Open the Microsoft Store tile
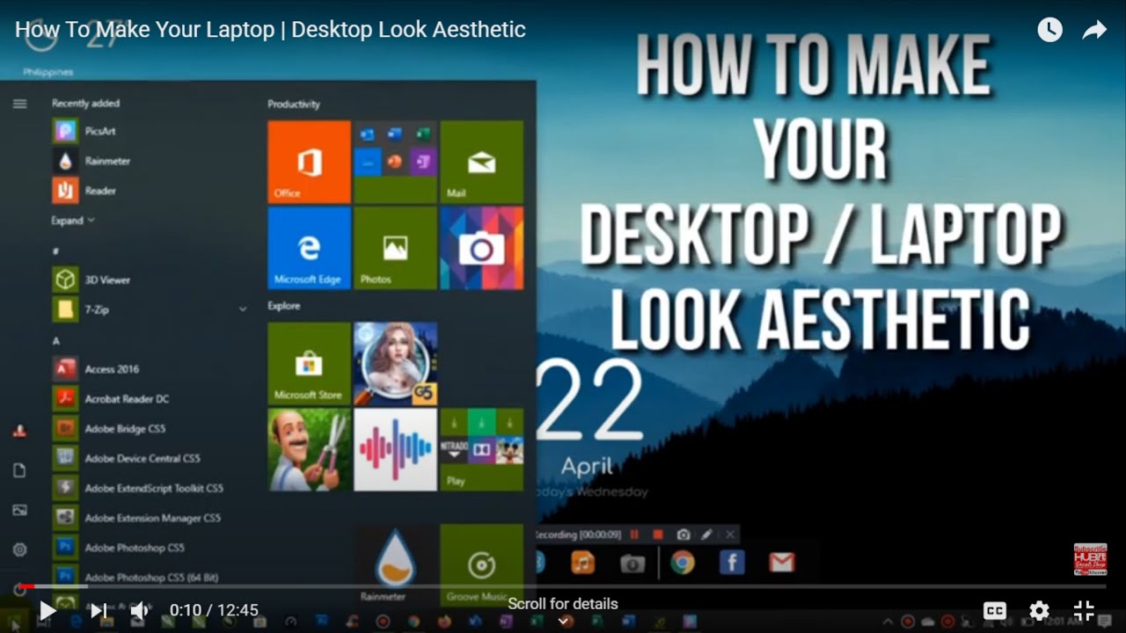This screenshot has width=1126, height=633. click(x=309, y=363)
